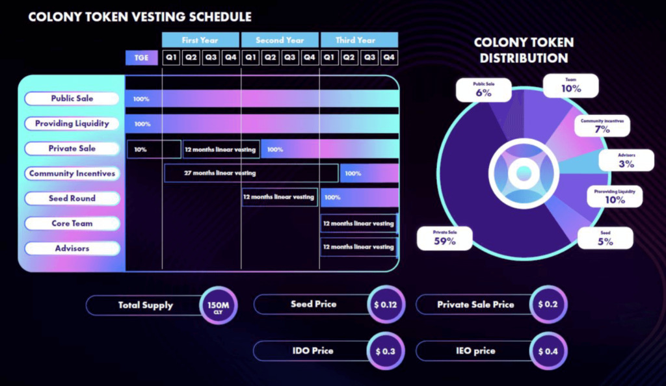Click the 150M CLY total supply circle

point(219,305)
